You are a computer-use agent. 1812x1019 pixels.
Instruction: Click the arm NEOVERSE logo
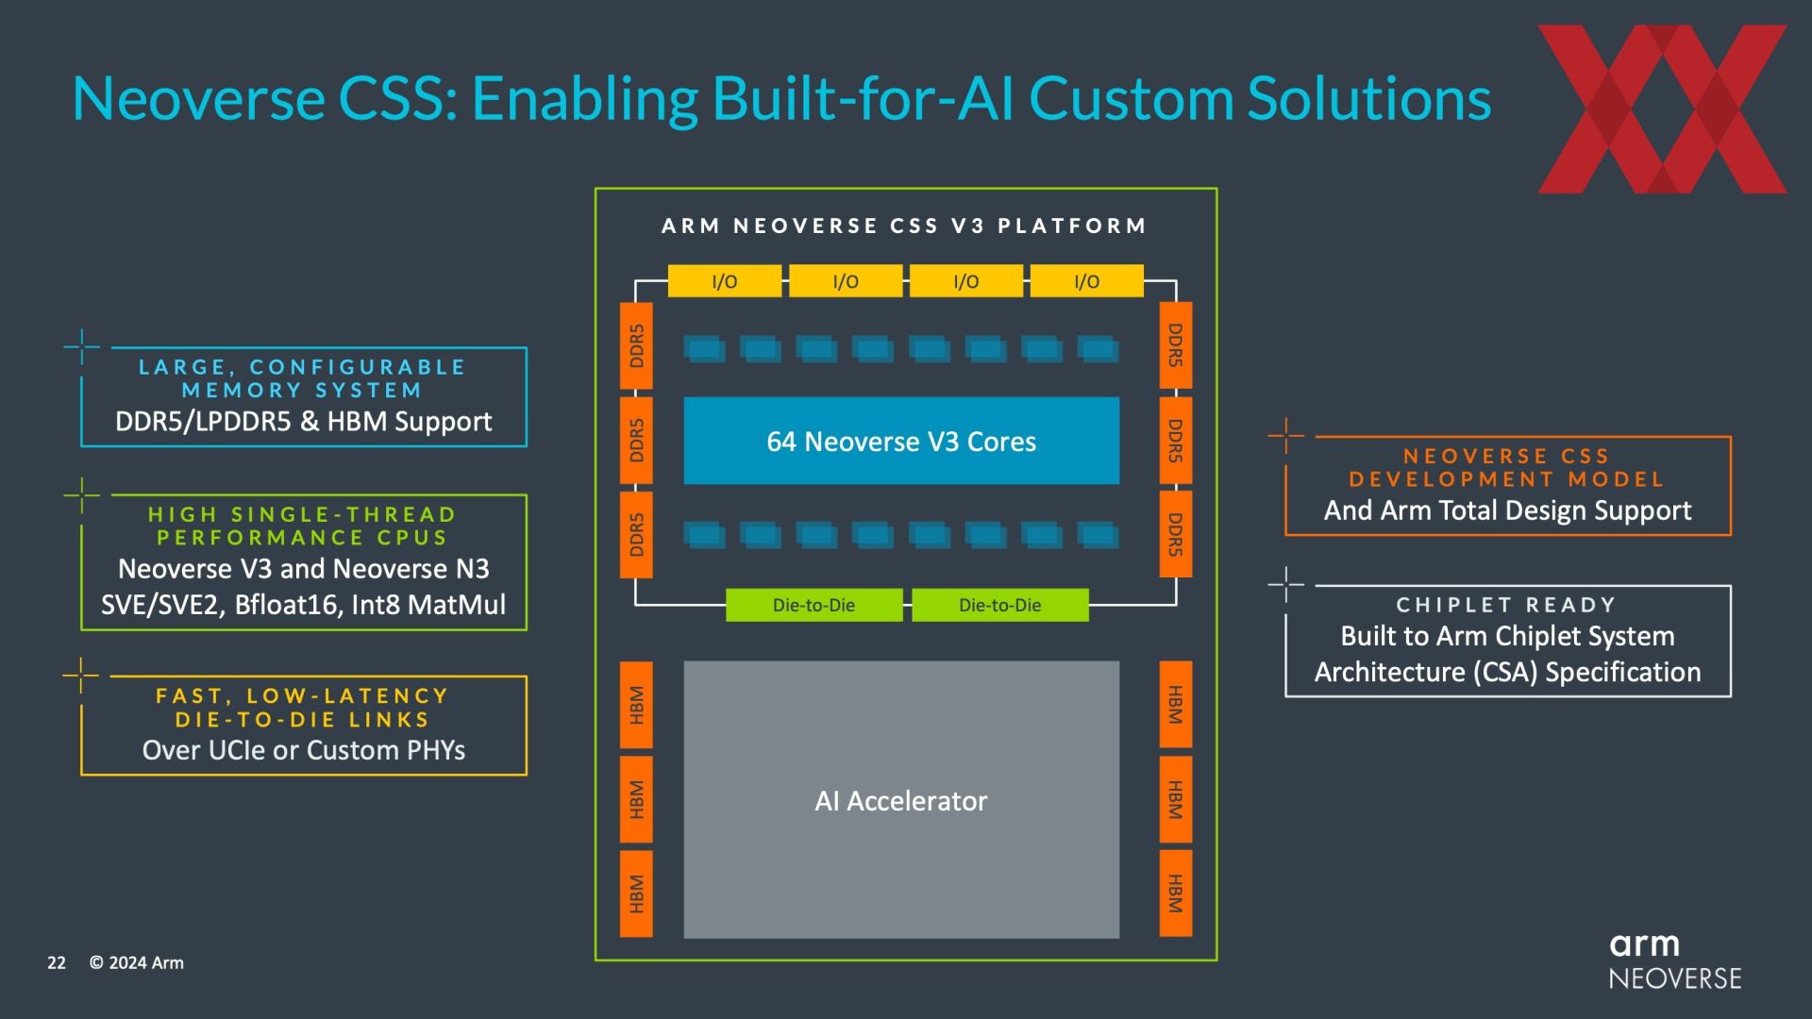(x=1675, y=961)
